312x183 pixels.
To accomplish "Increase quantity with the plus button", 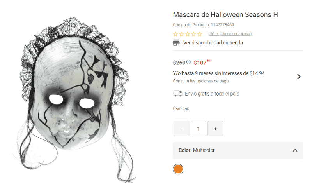I will click(x=216, y=129).
